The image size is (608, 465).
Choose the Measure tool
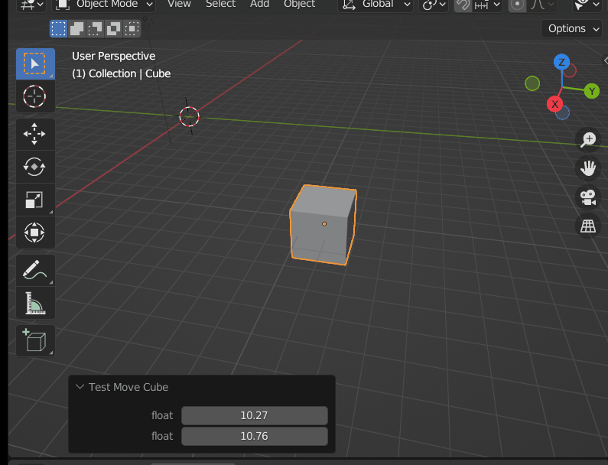35,303
